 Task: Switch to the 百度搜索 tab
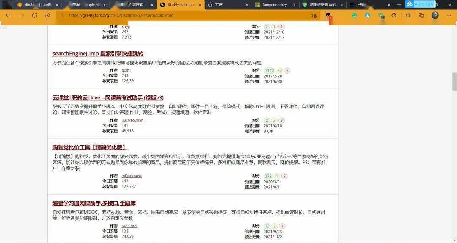[x=133, y=5]
